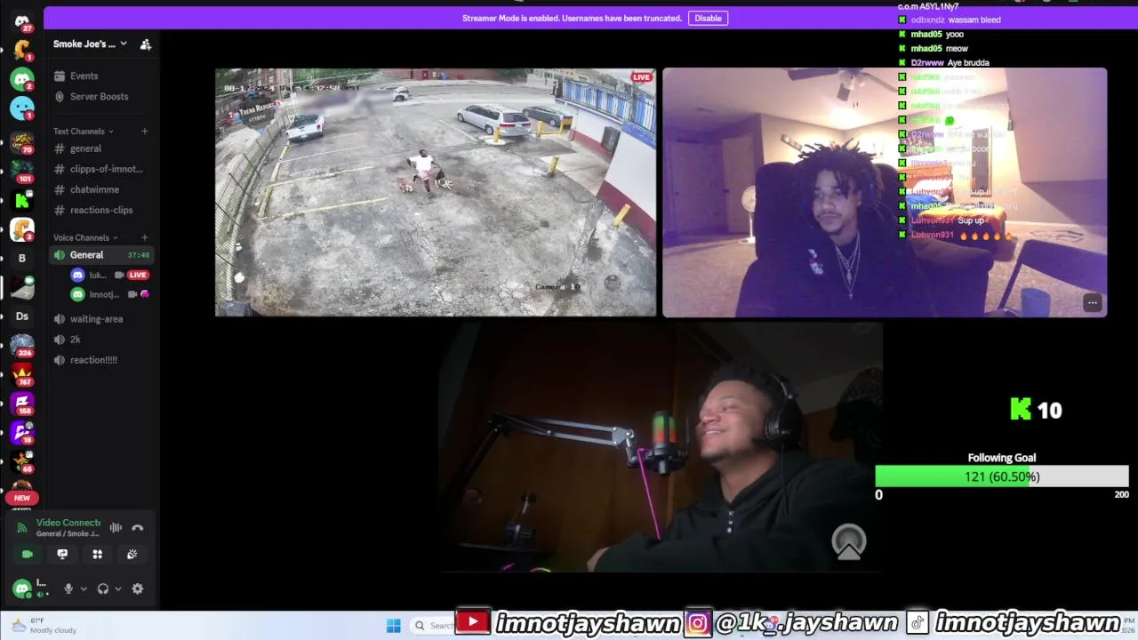This screenshot has width=1138, height=640.
Task: Click the LIVE surveillance stream tile
Action: click(x=436, y=192)
